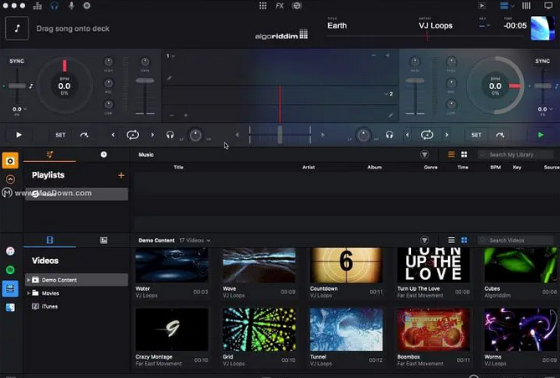Screen dimensions: 560x378
Task: Toggle SYNC on the right deck
Action: coord(542,61)
